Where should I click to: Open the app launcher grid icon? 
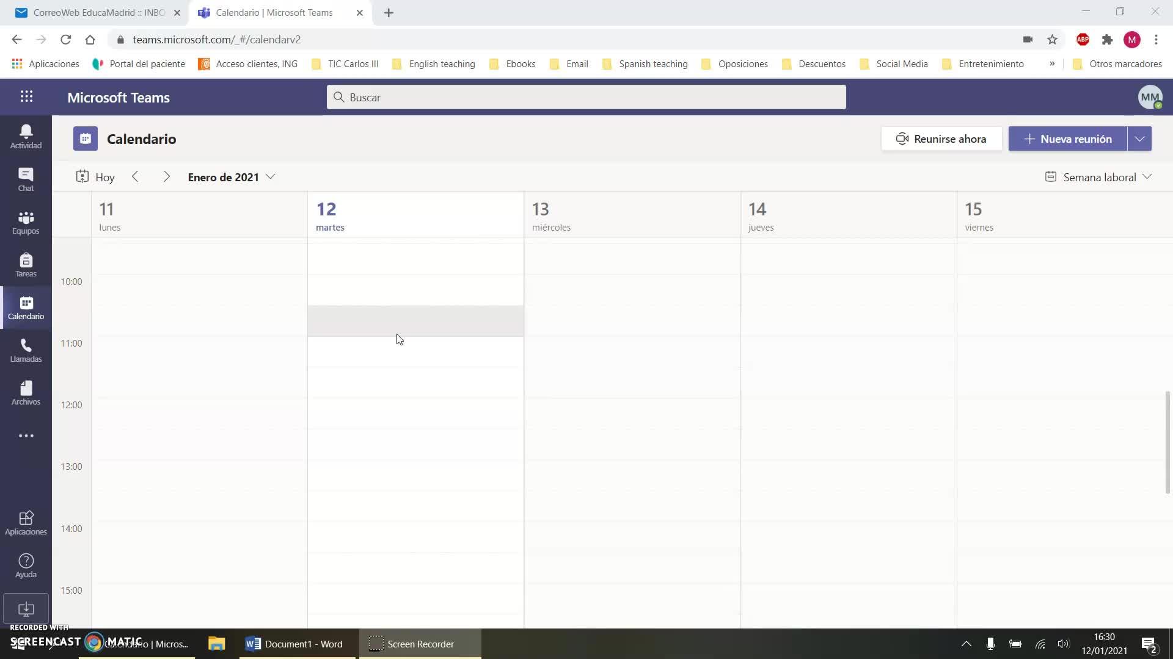pos(26,96)
